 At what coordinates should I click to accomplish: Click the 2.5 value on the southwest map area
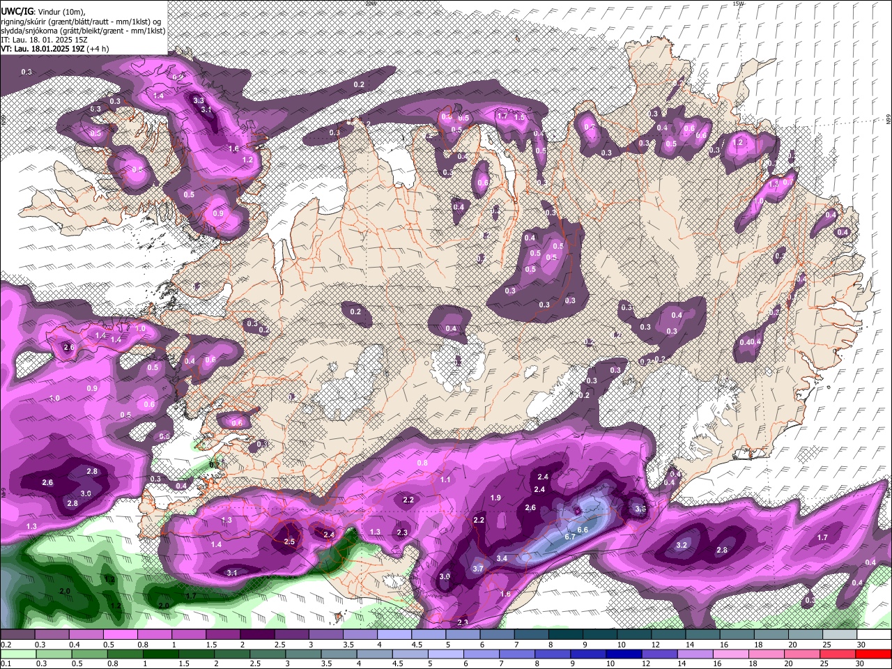[x=290, y=541]
